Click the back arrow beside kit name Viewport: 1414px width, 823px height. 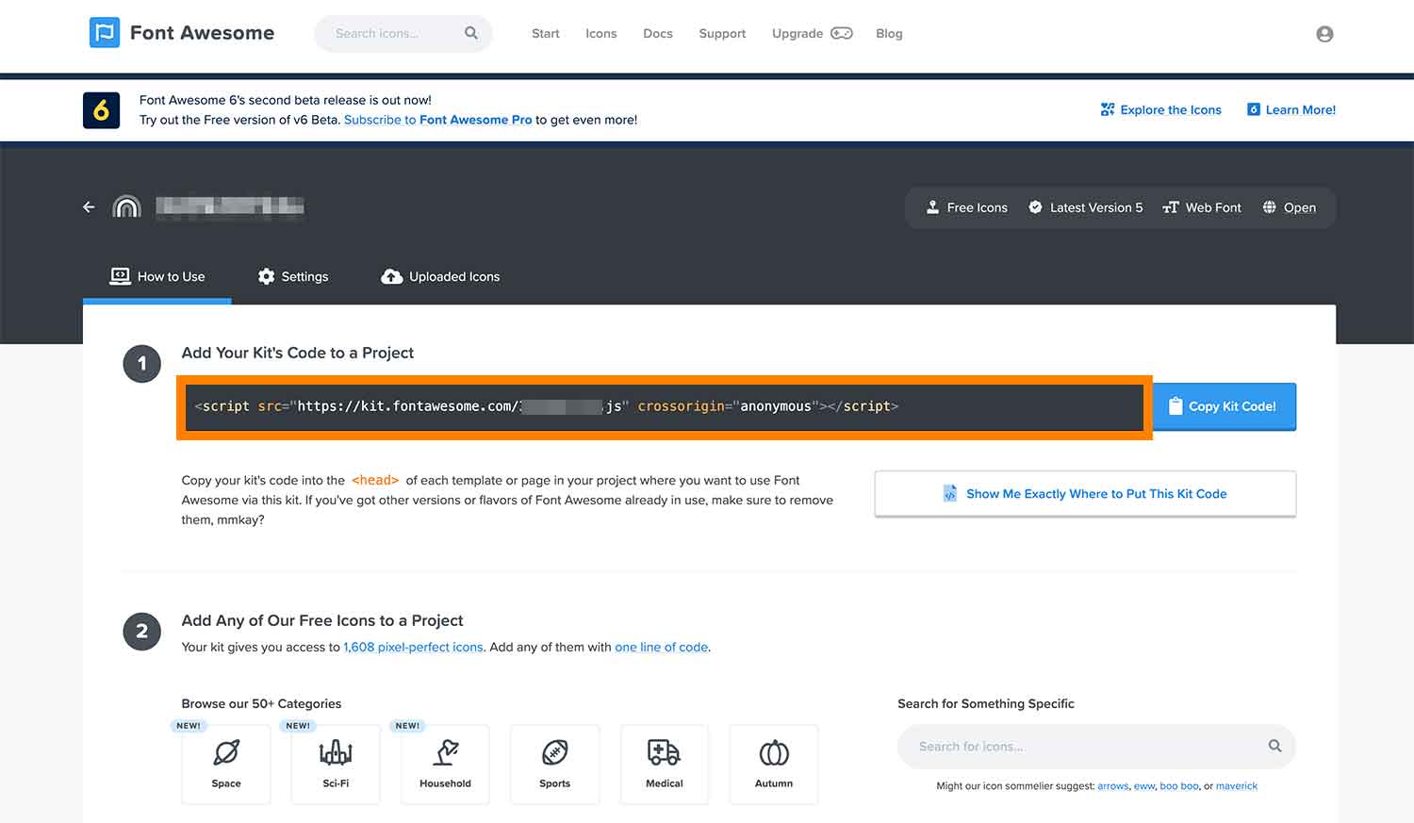(x=89, y=207)
